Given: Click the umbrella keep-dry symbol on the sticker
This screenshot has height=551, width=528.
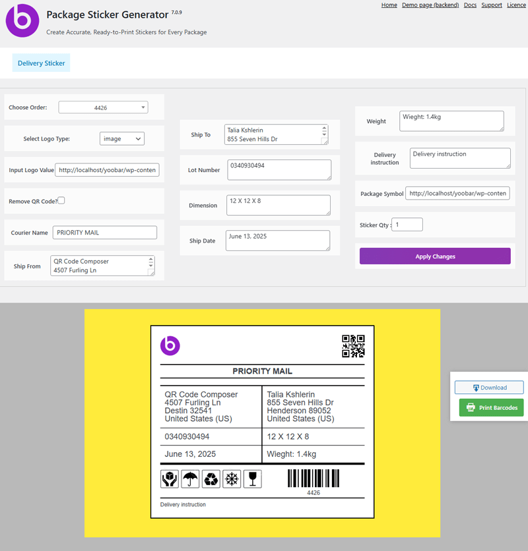Looking at the screenshot, I should pyautogui.click(x=190, y=478).
